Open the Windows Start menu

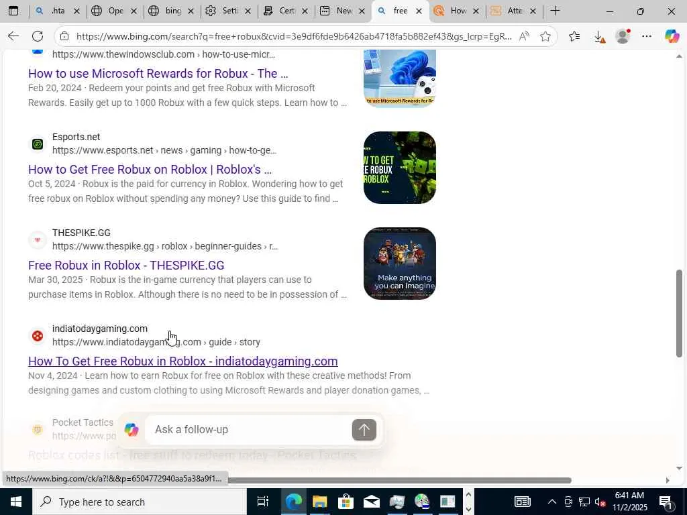click(16, 502)
